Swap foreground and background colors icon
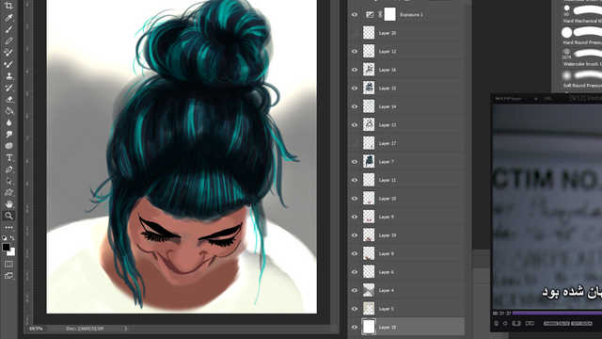This screenshot has width=602, height=339. pos(12,238)
